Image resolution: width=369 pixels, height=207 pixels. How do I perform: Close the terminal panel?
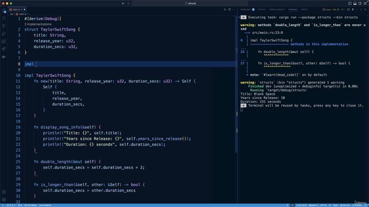366,10
